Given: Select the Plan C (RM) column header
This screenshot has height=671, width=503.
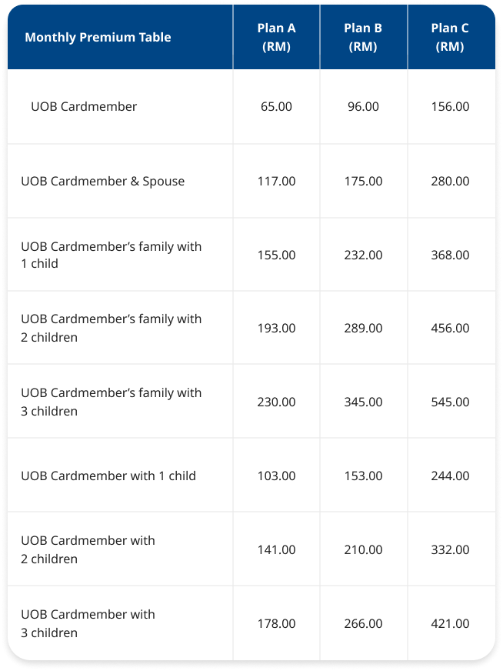Looking at the screenshot, I should click(450, 37).
